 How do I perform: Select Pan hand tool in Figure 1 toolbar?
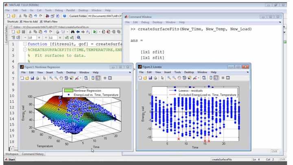click(61, 78)
